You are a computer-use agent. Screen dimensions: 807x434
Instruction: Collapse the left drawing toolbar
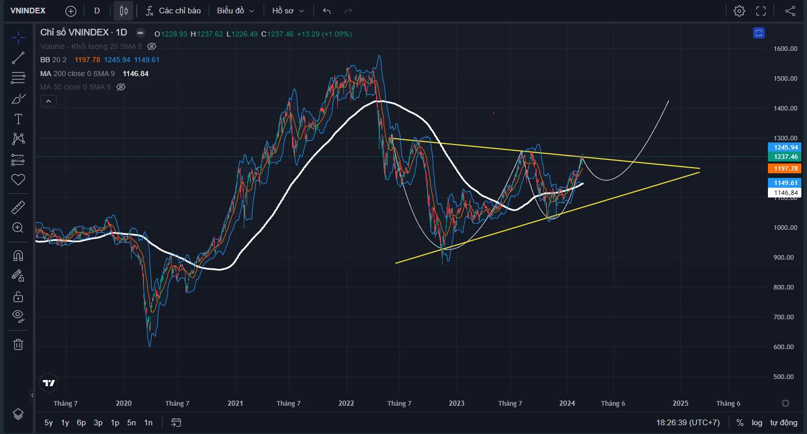(x=32, y=395)
